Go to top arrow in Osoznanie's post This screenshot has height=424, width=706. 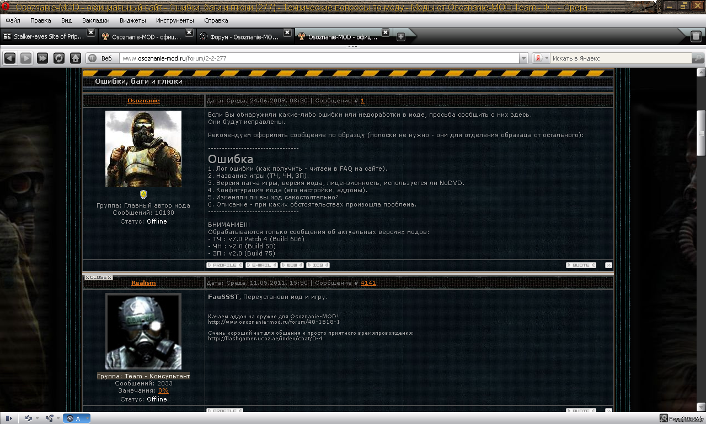608,265
